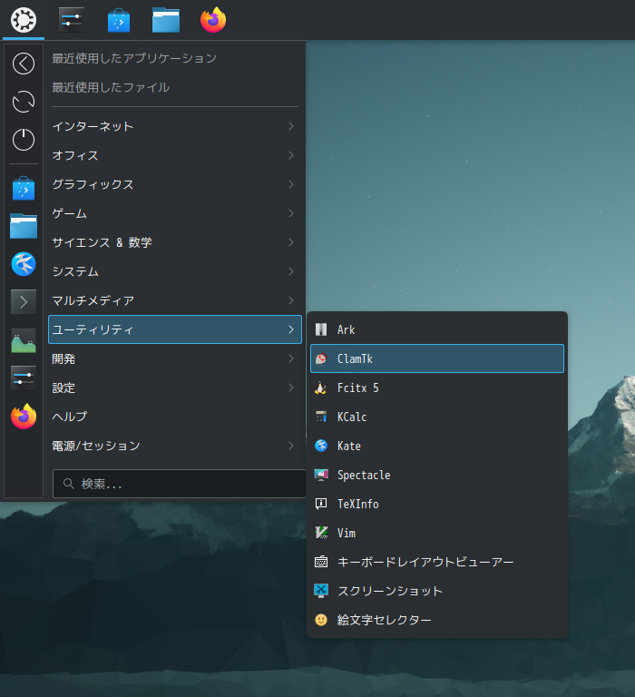Launch KCalc by its label

pyautogui.click(x=352, y=417)
